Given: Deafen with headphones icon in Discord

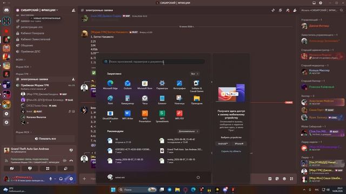Looking at the screenshot, I should [x=61, y=179].
